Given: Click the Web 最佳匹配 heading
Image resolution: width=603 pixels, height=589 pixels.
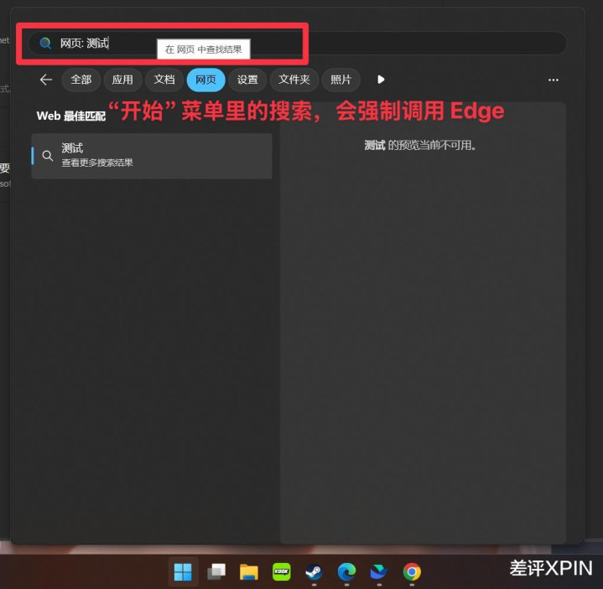Looking at the screenshot, I should [71, 116].
